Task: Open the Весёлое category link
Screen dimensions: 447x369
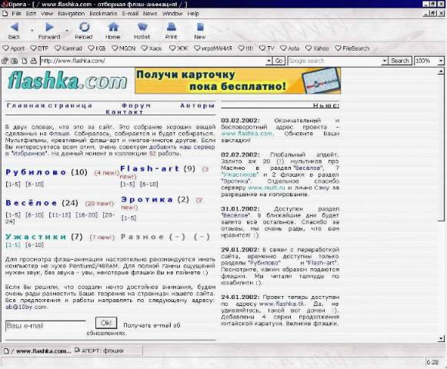Action: point(32,203)
